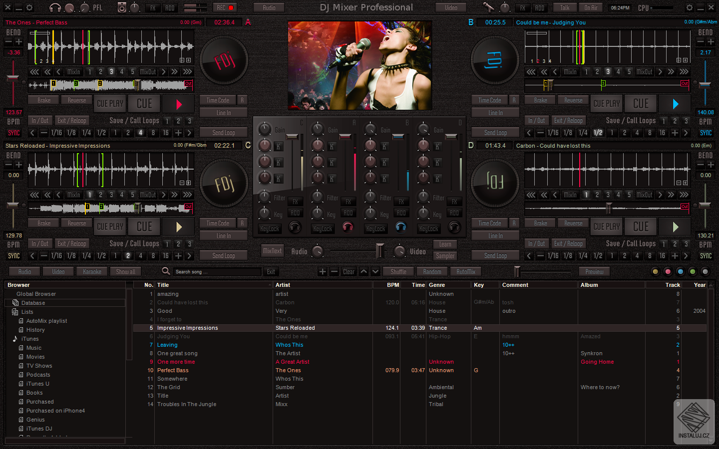Add song with plus icon in playlist toolbar
The image size is (719, 449).
click(323, 271)
